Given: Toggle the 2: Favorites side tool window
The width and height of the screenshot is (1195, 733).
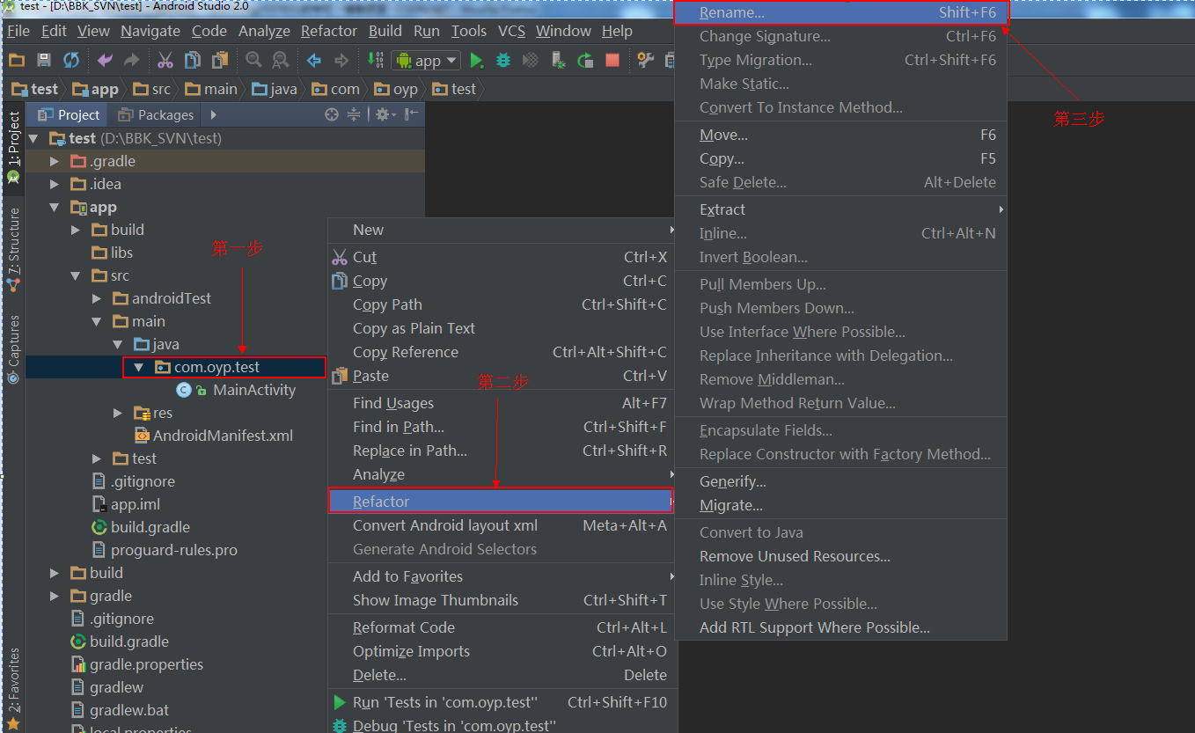Looking at the screenshot, I should click(13, 689).
